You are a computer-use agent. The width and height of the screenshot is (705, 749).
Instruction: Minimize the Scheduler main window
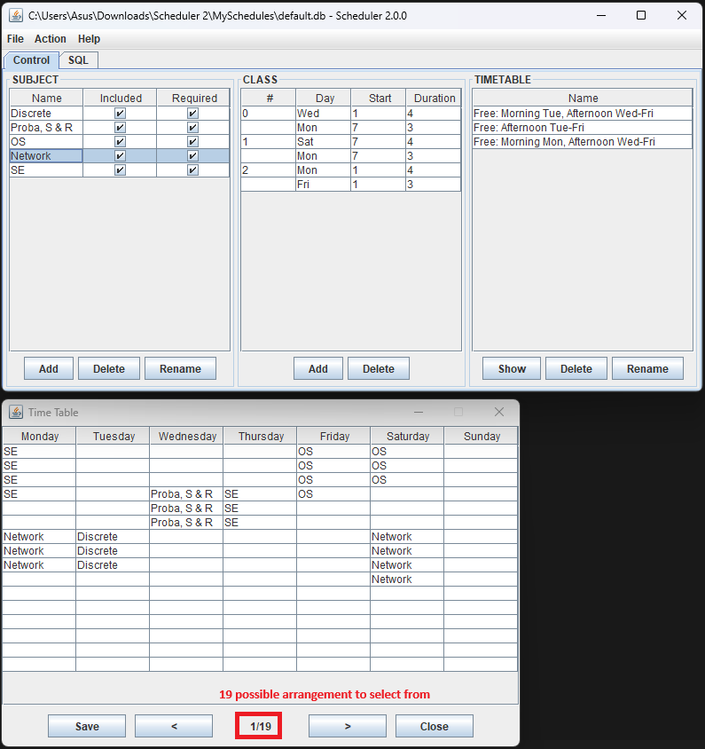tap(601, 15)
